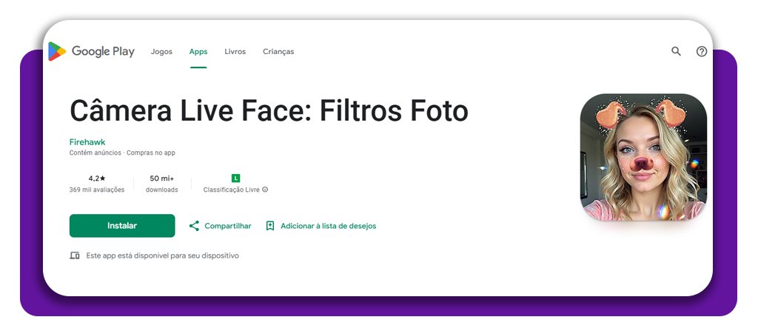Viewport: 758px width, 334px height.
Task: Click the device availability icon
Action: (75, 255)
